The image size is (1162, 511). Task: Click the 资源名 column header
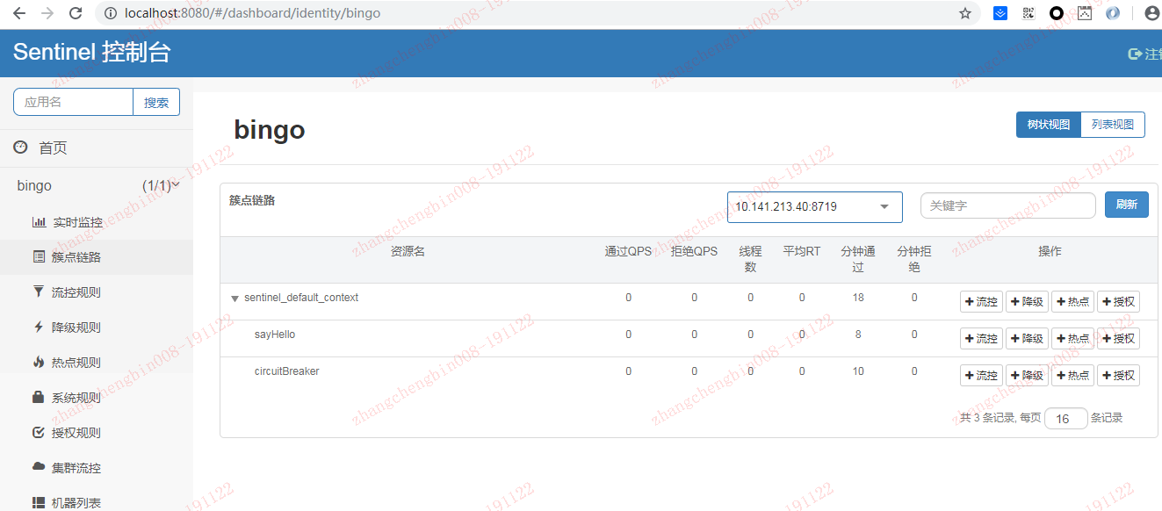408,252
